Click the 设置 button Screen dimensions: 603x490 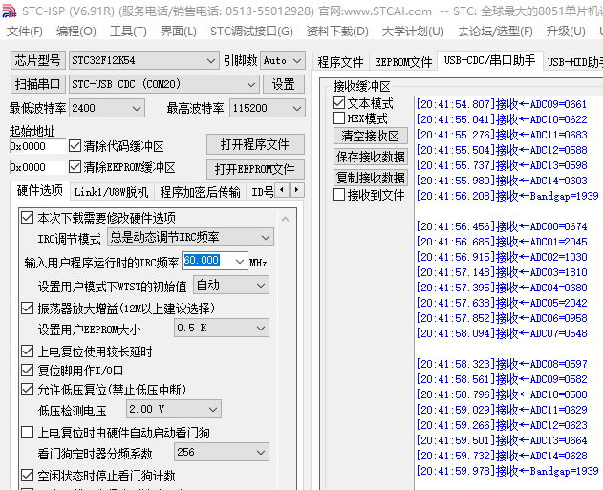(x=284, y=84)
